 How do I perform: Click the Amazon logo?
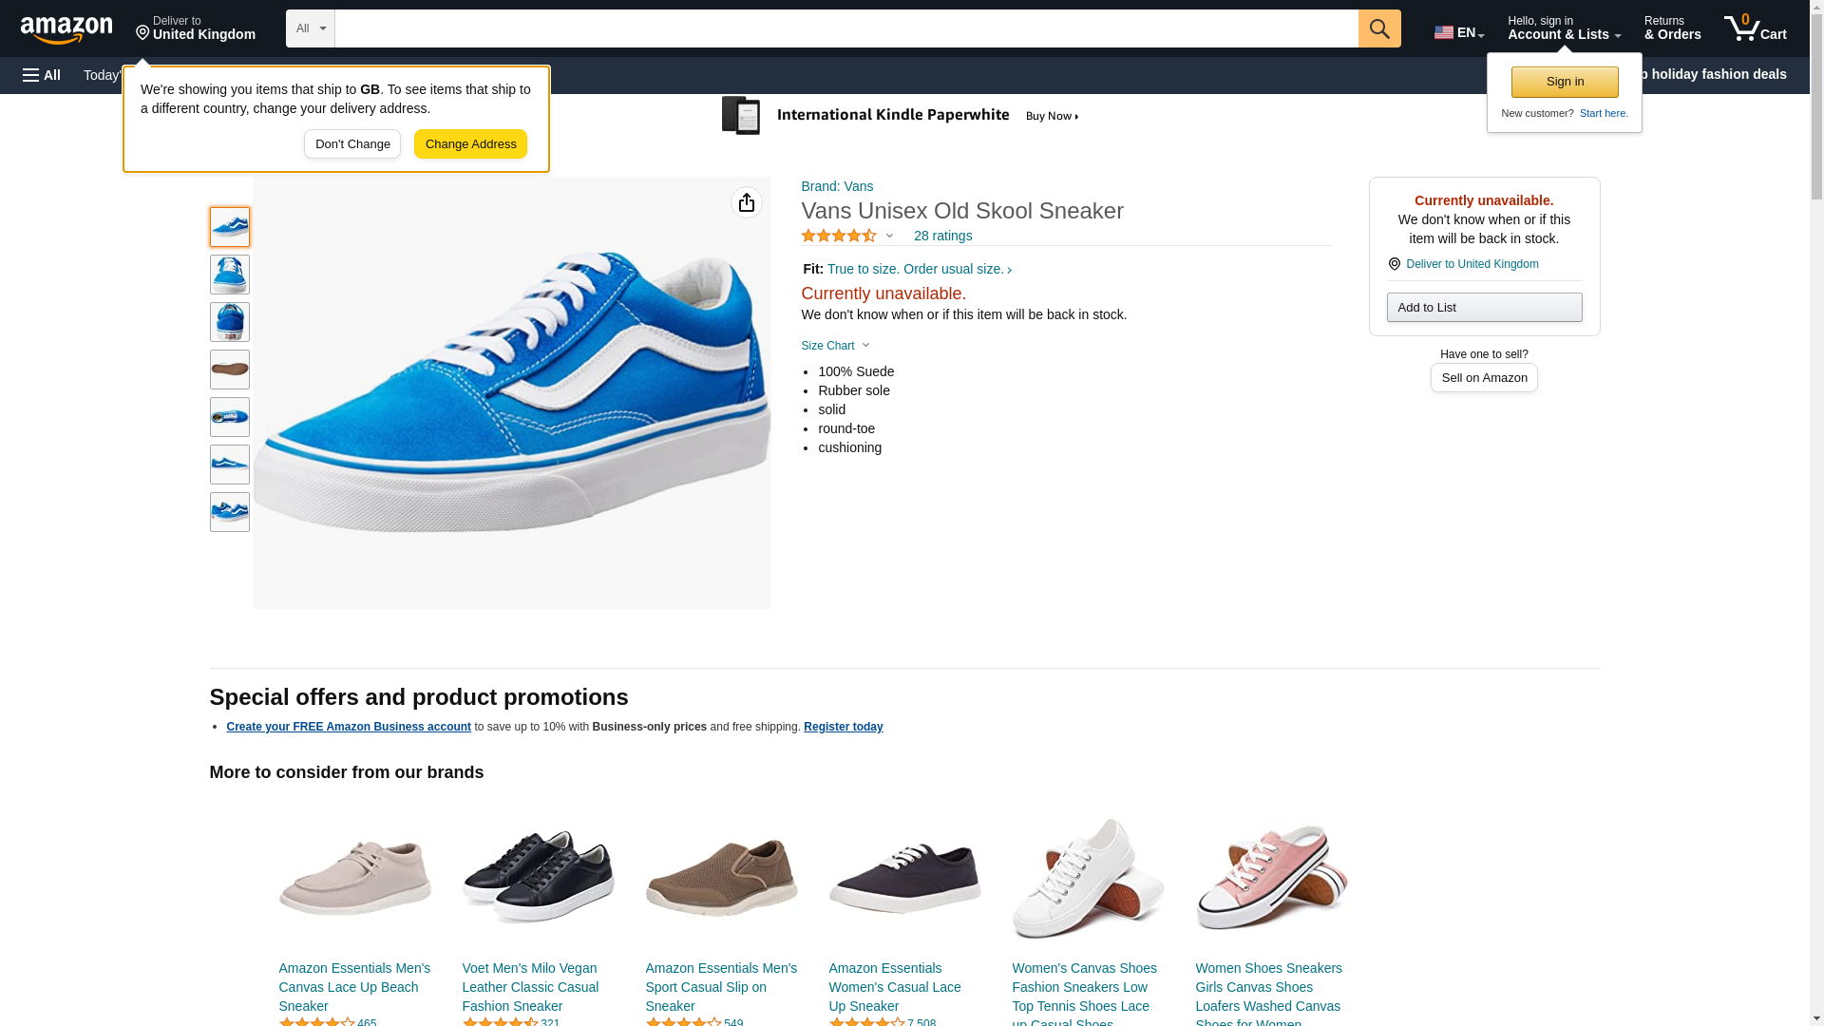click(x=66, y=30)
